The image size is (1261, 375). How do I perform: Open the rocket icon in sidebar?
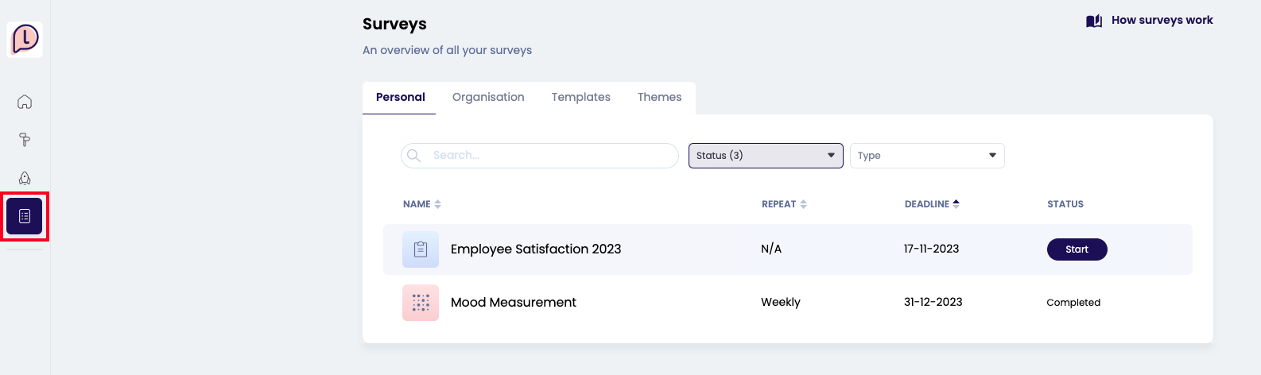25,178
